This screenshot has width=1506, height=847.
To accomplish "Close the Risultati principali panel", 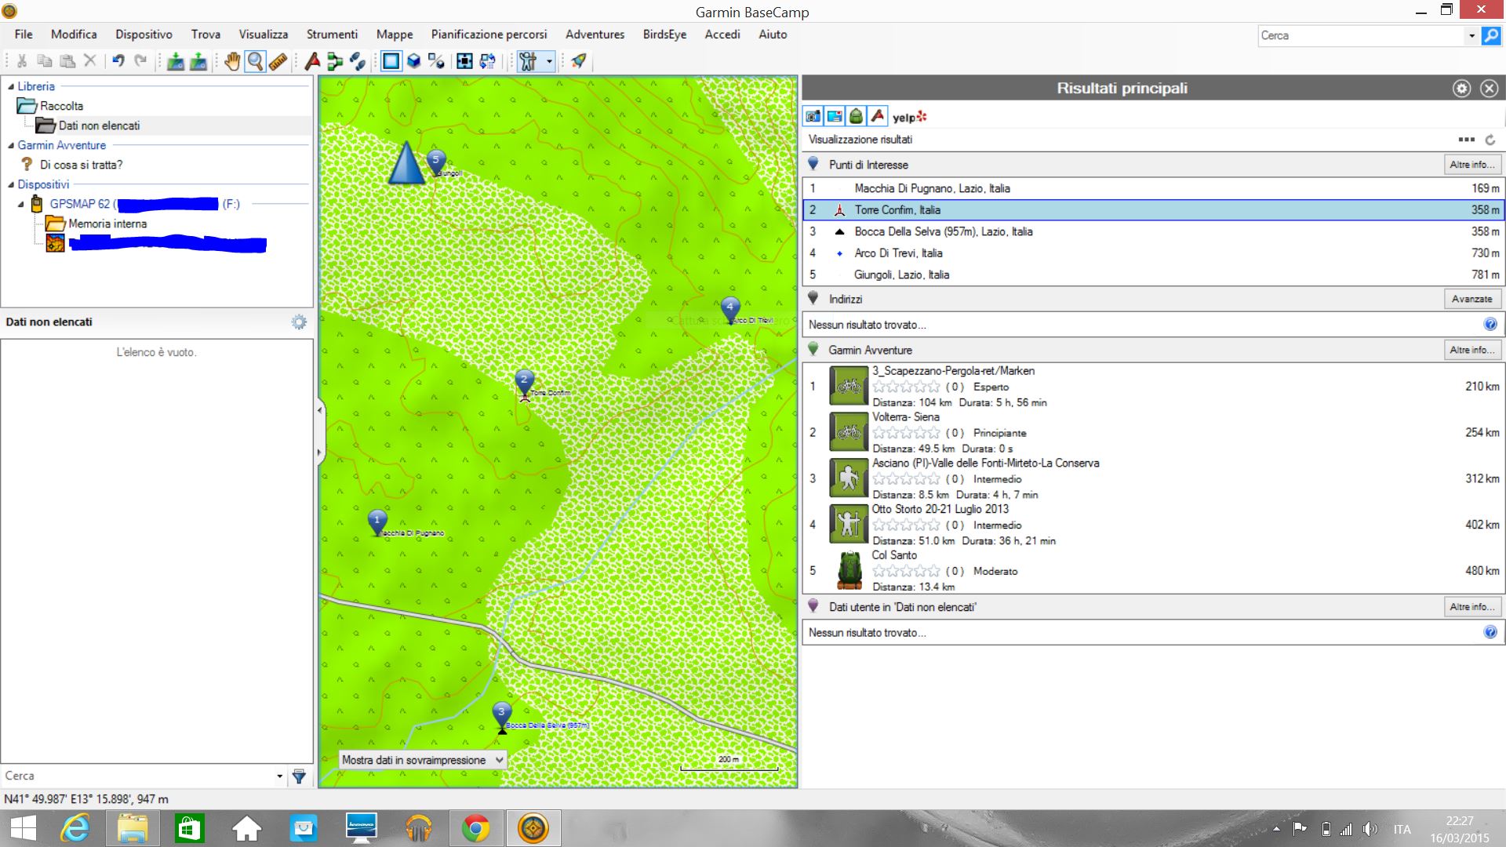I will [1490, 89].
